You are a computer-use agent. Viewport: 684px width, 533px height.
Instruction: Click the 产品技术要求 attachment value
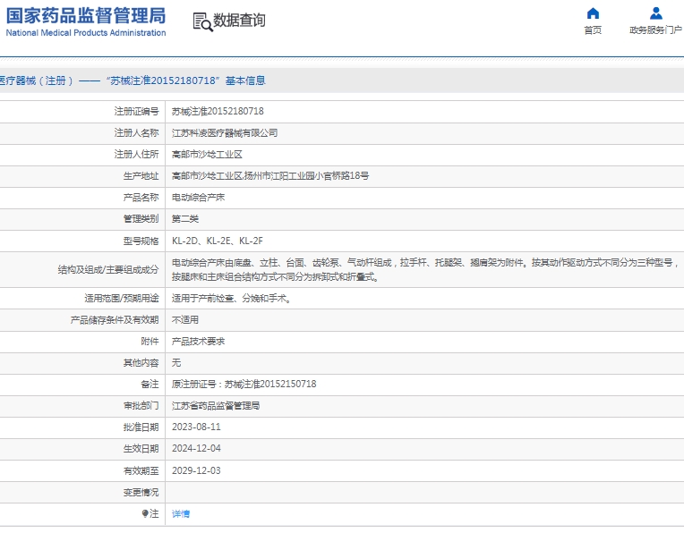click(198, 342)
